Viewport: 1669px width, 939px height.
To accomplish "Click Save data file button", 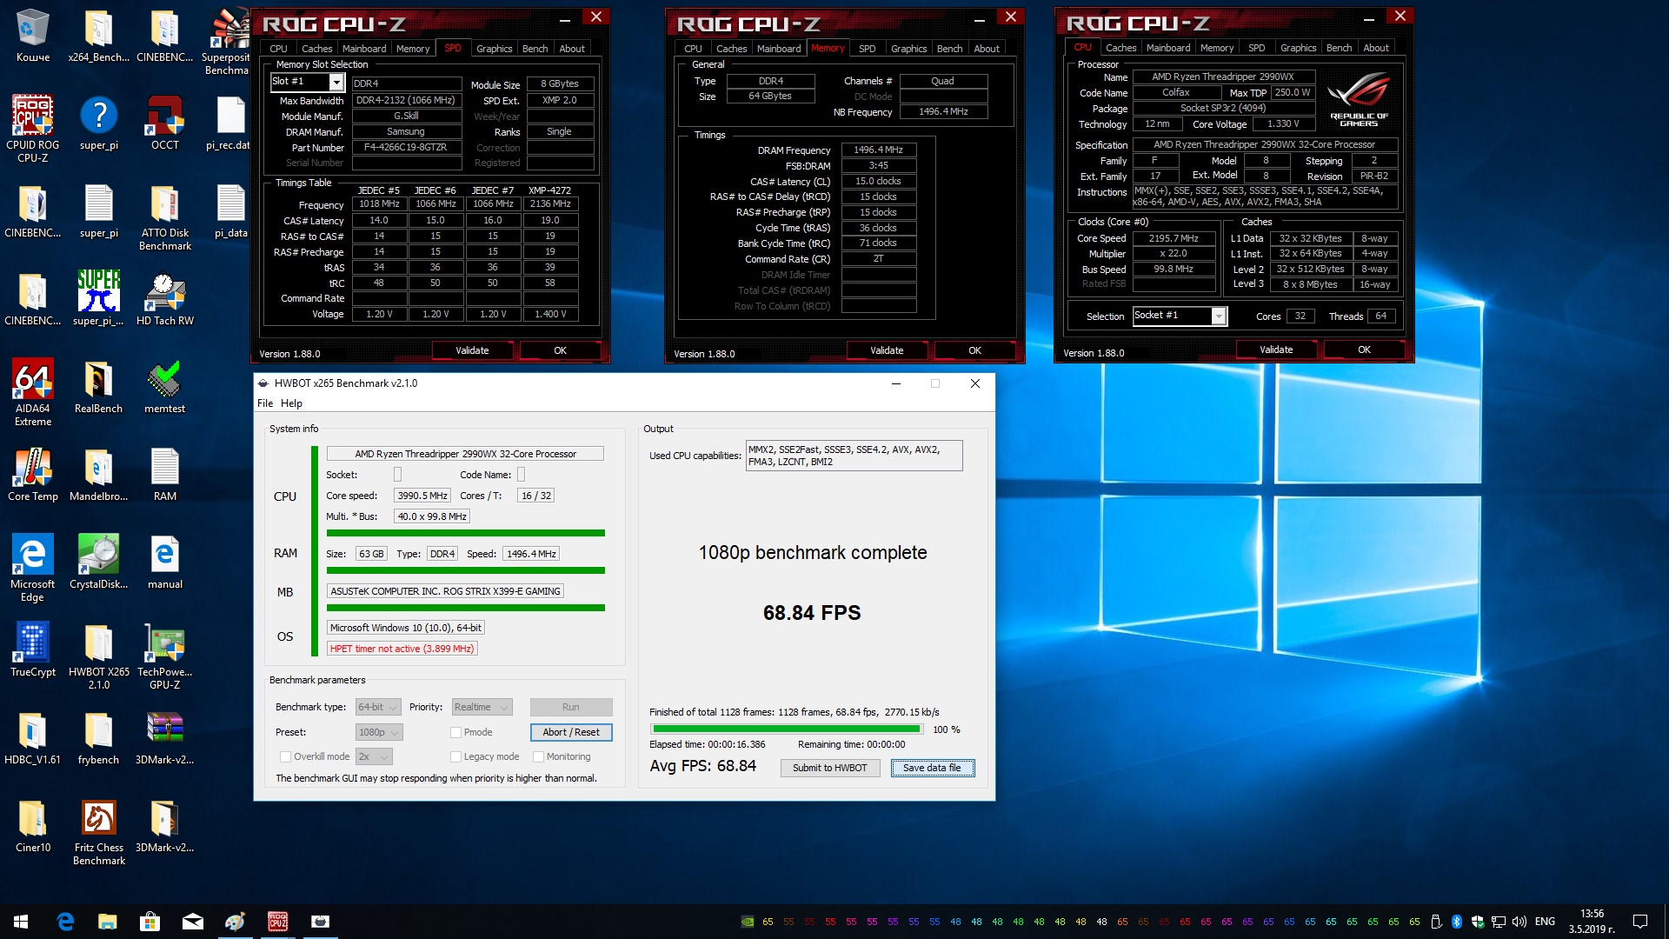I will click(932, 768).
